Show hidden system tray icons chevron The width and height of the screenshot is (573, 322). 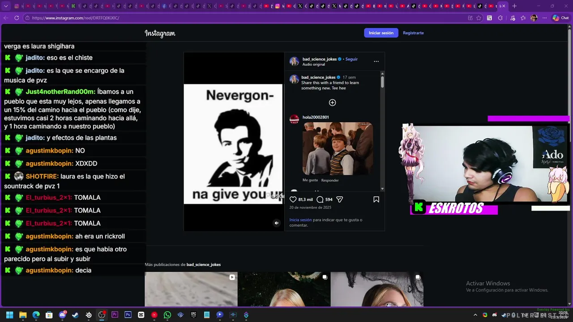pos(475,315)
